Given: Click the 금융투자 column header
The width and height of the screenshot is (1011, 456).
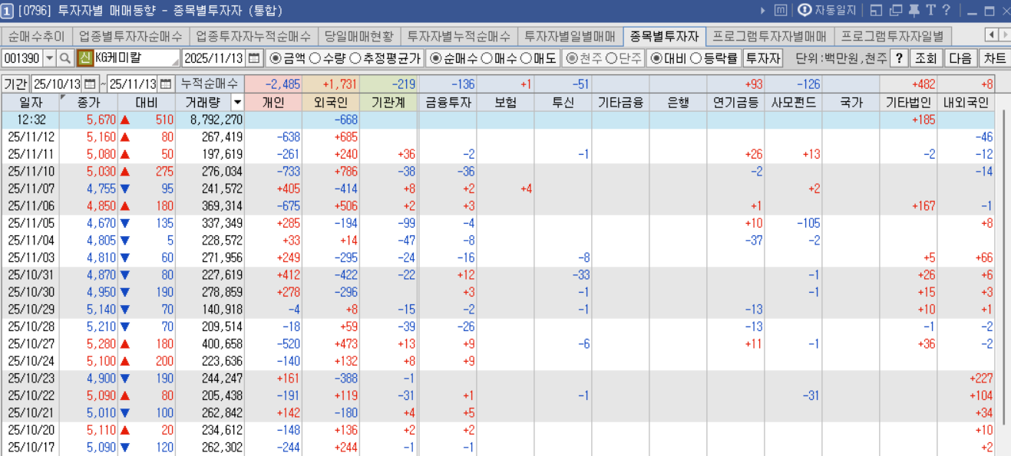Looking at the screenshot, I should (447, 102).
